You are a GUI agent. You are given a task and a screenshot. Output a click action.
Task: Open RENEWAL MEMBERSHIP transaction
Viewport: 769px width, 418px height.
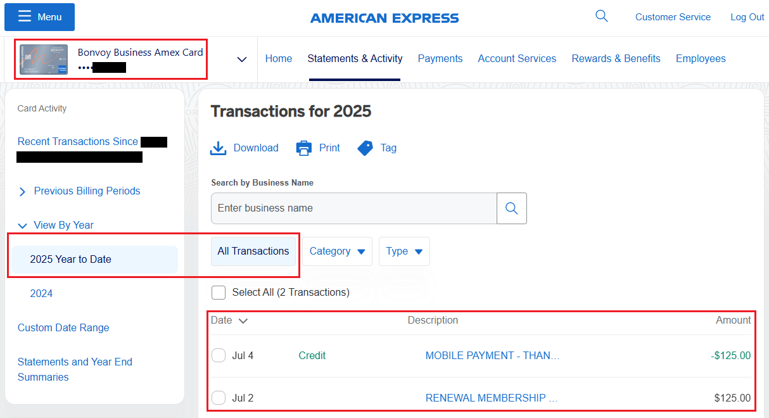click(492, 398)
